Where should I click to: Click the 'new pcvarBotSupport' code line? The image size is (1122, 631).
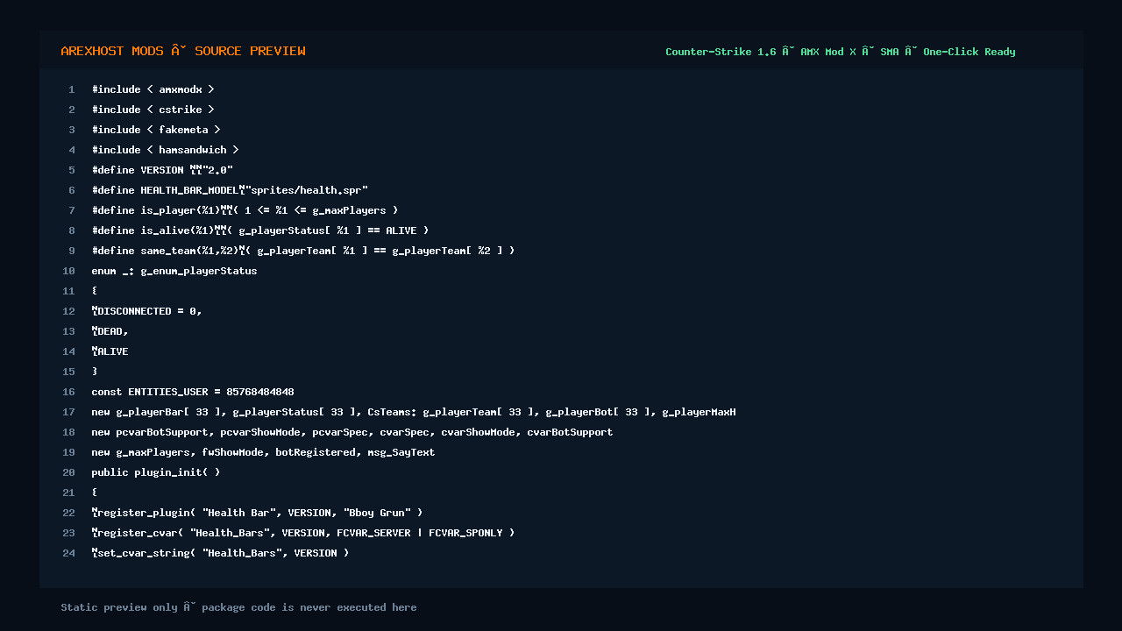[352, 432]
